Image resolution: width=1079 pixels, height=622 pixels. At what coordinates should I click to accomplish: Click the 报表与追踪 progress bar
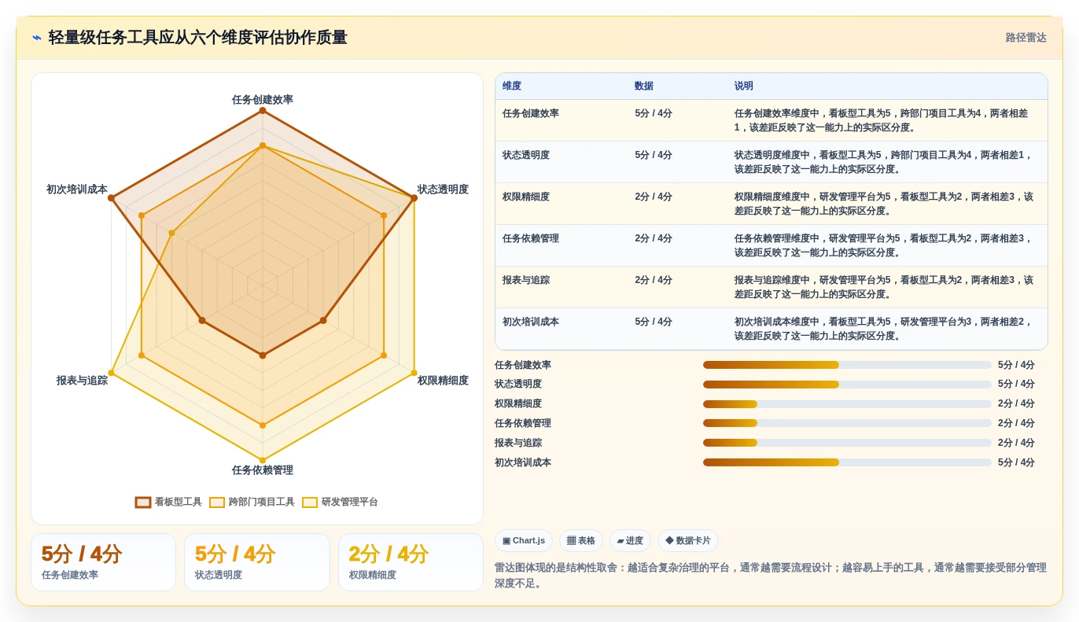pyautogui.click(x=847, y=443)
